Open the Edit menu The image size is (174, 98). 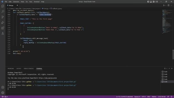pos(10,2)
